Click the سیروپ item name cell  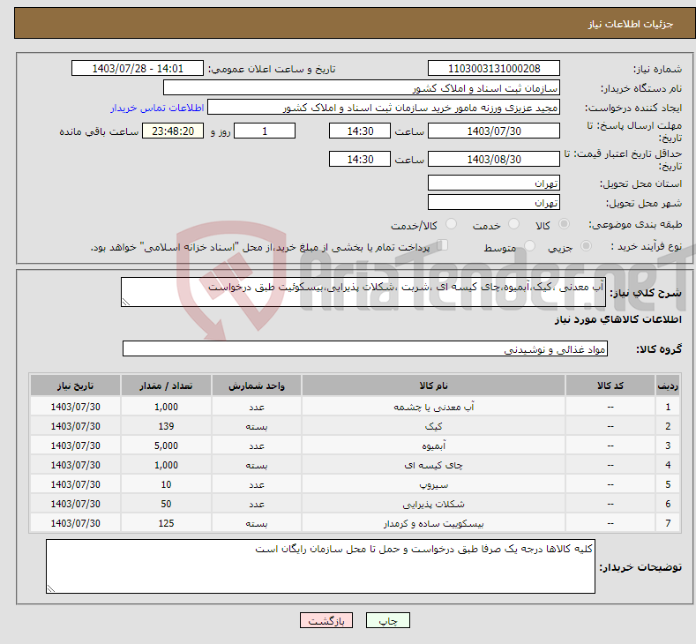[x=433, y=484]
